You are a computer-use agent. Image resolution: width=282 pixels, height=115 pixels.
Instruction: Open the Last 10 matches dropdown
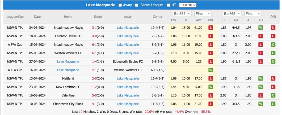coord(188,5)
